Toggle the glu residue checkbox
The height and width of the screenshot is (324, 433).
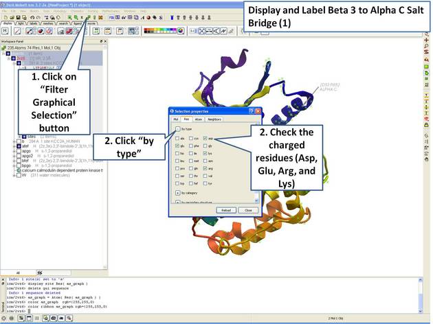click(177, 147)
